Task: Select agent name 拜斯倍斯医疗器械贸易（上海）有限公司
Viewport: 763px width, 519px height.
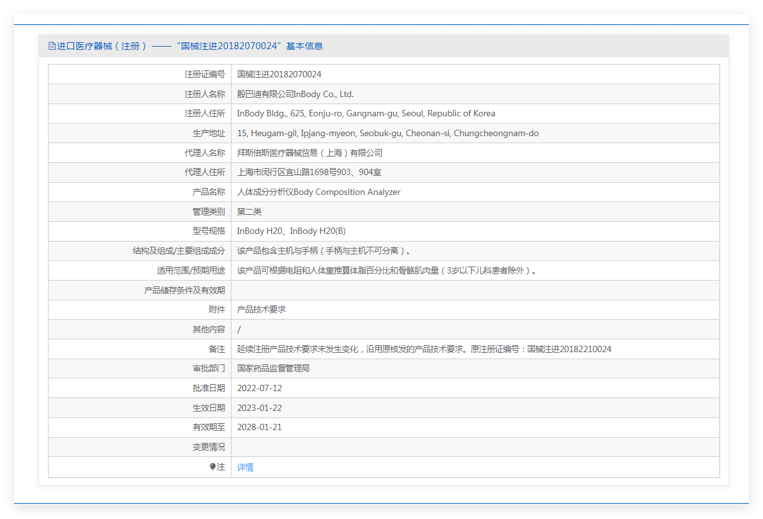Action: tap(310, 153)
